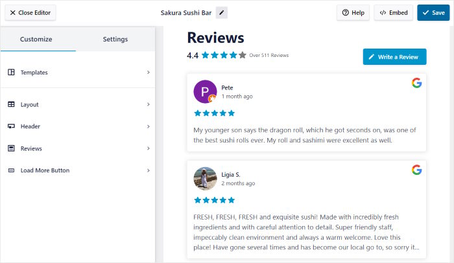The height and width of the screenshot is (263, 454).
Task: Click the Layout grid icon
Action: (11, 104)
